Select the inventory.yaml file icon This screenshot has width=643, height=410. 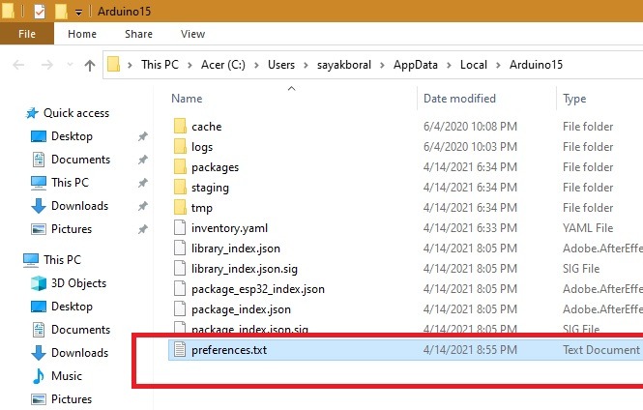180,227
